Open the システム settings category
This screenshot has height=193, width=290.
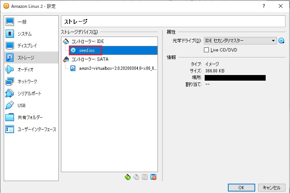[x=31, y=34]
